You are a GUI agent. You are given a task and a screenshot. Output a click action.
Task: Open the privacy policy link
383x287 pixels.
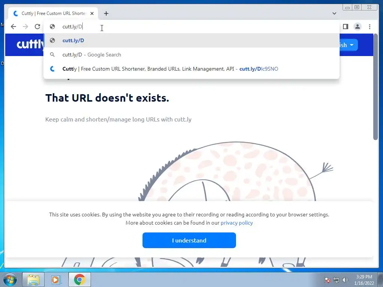click(x=237, y=223)
